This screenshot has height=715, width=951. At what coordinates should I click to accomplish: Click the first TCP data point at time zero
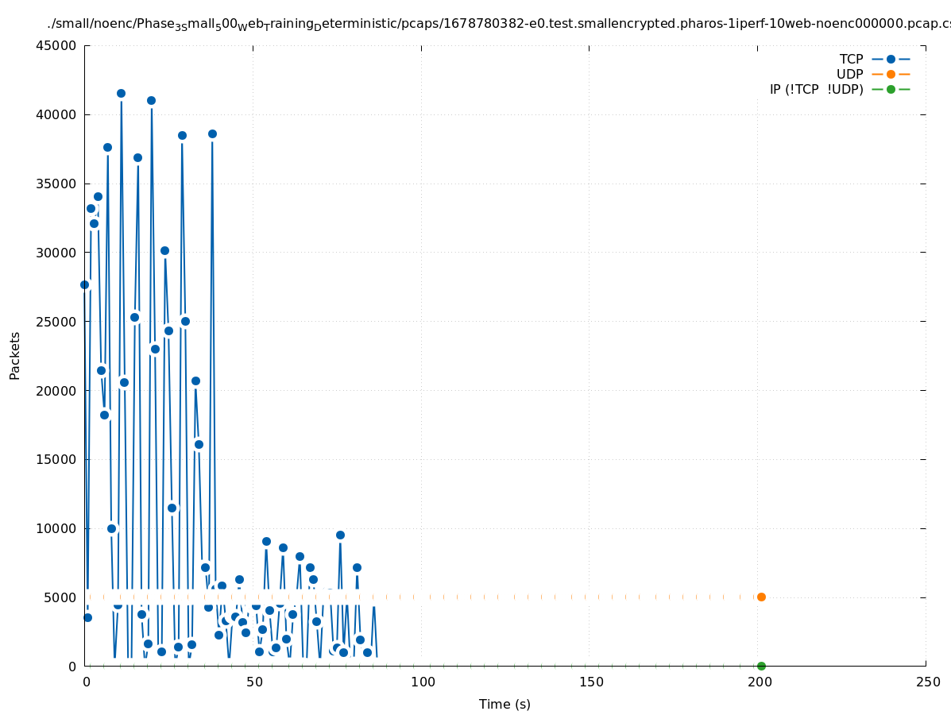84,284
